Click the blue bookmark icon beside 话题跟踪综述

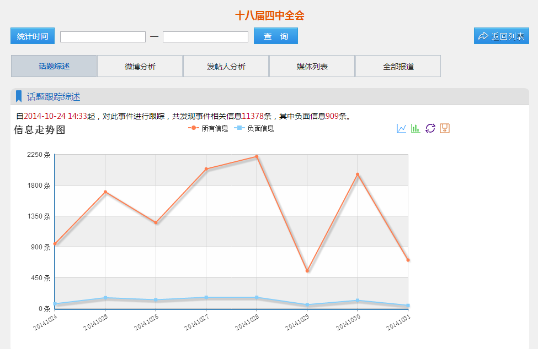(x=19, y=96)
